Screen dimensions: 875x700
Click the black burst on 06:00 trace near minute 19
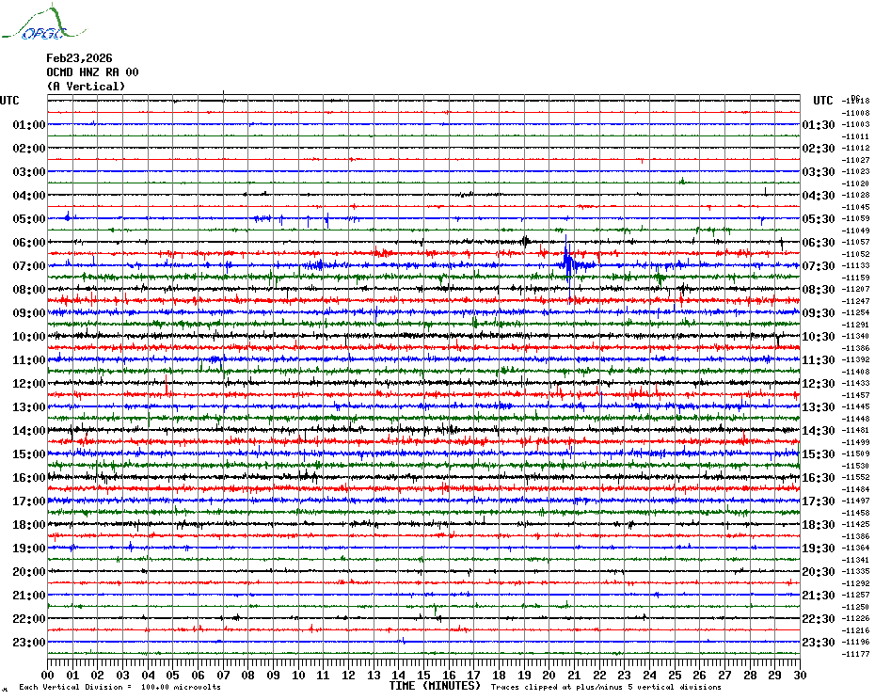525,241
